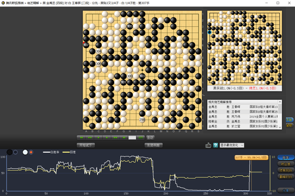Click the blue side button beside recommendation list

(289, 120)
